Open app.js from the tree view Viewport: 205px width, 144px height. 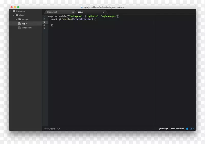[25, 24]
